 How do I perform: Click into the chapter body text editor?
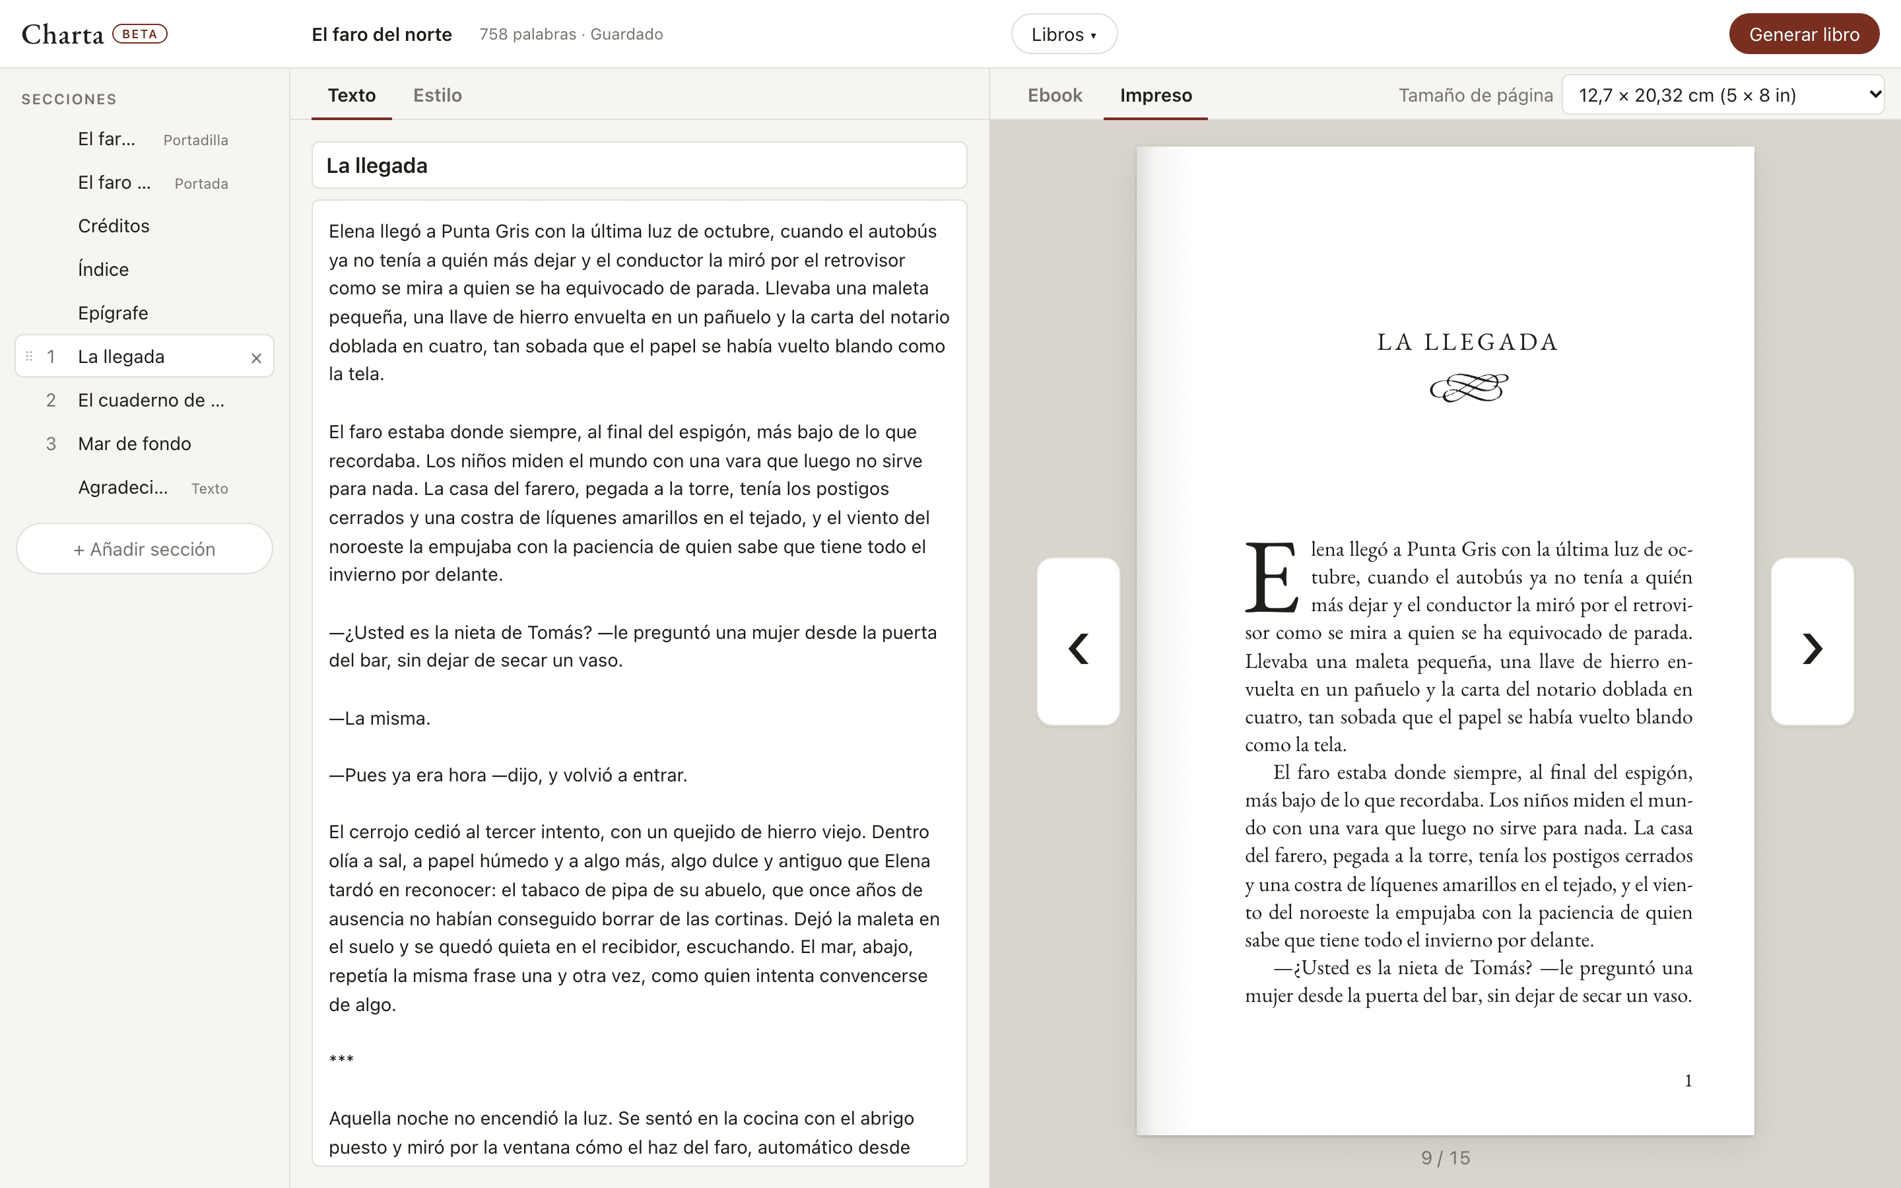639,683
